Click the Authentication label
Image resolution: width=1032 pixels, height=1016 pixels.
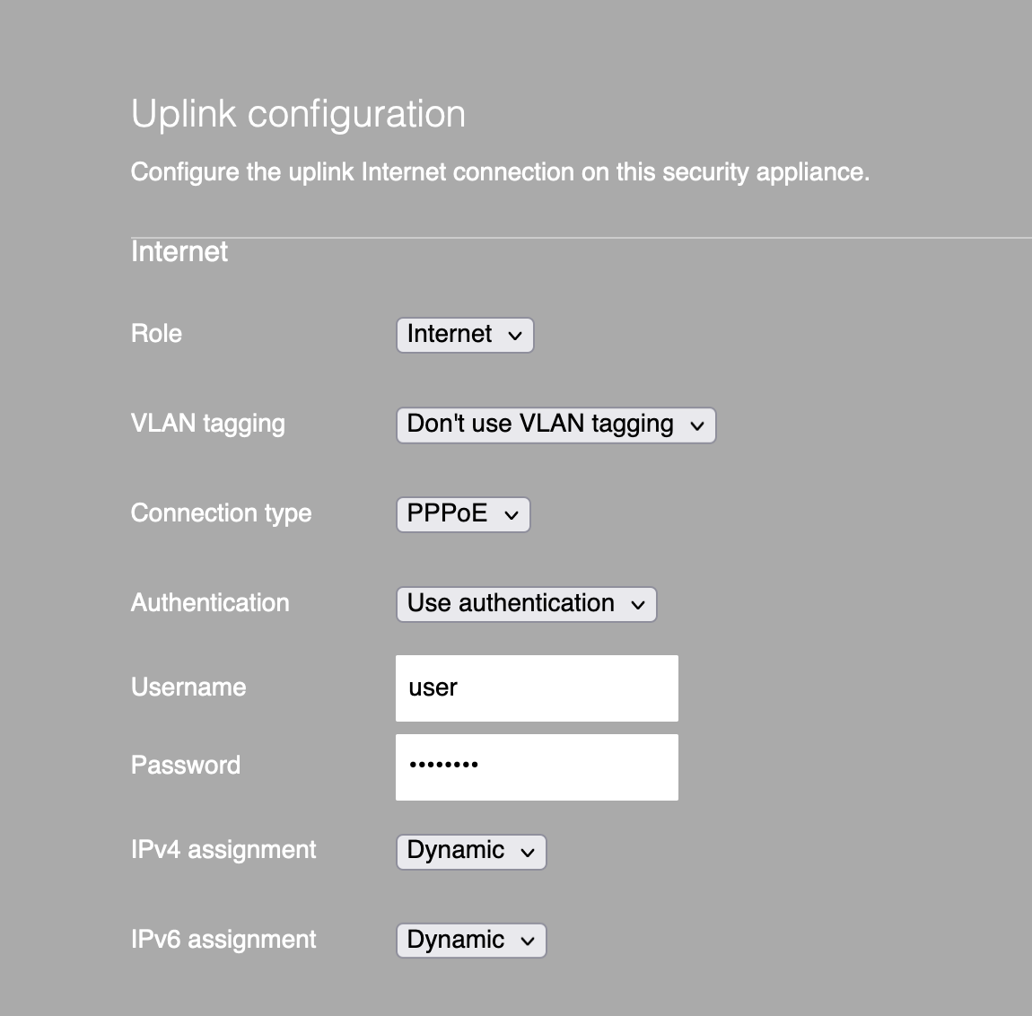click(x=210, y=602)
